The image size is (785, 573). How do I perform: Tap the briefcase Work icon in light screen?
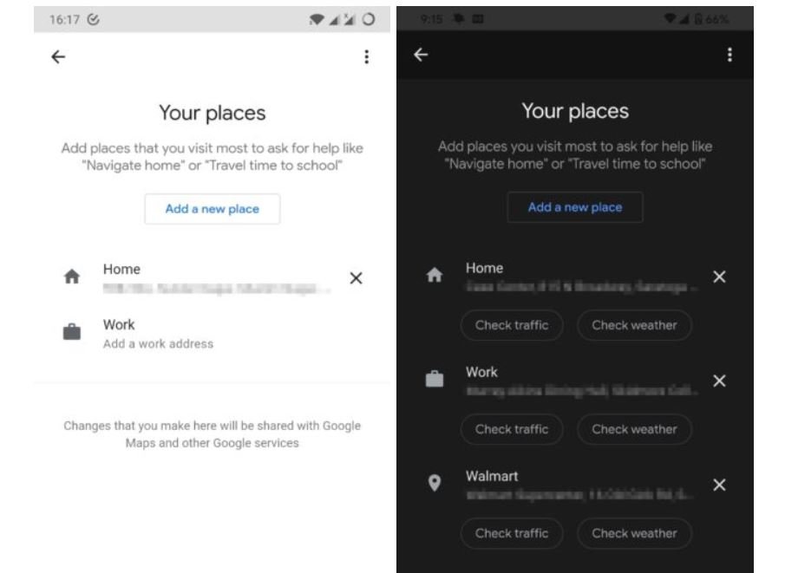[72, 333]
